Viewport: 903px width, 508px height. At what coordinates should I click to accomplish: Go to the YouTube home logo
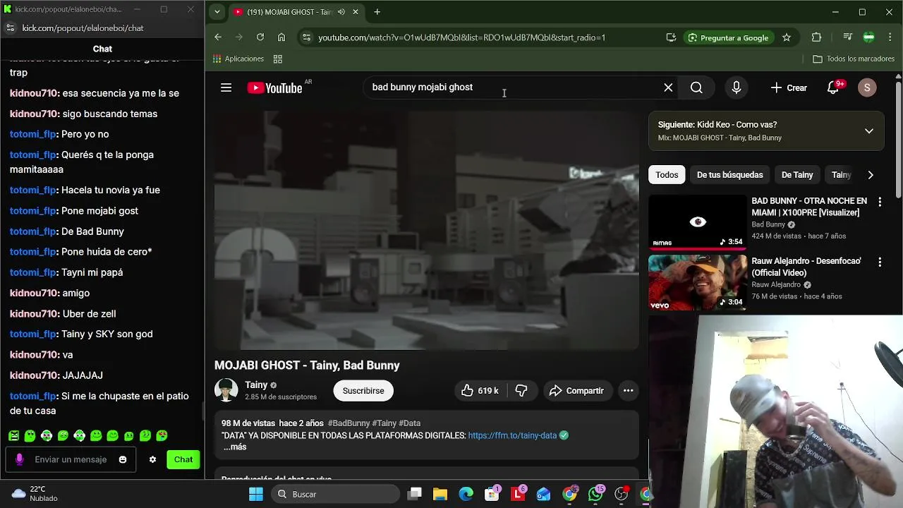tap(274, 87)
